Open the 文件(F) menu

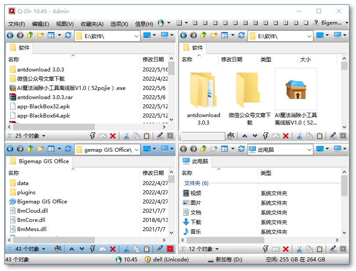16,24
